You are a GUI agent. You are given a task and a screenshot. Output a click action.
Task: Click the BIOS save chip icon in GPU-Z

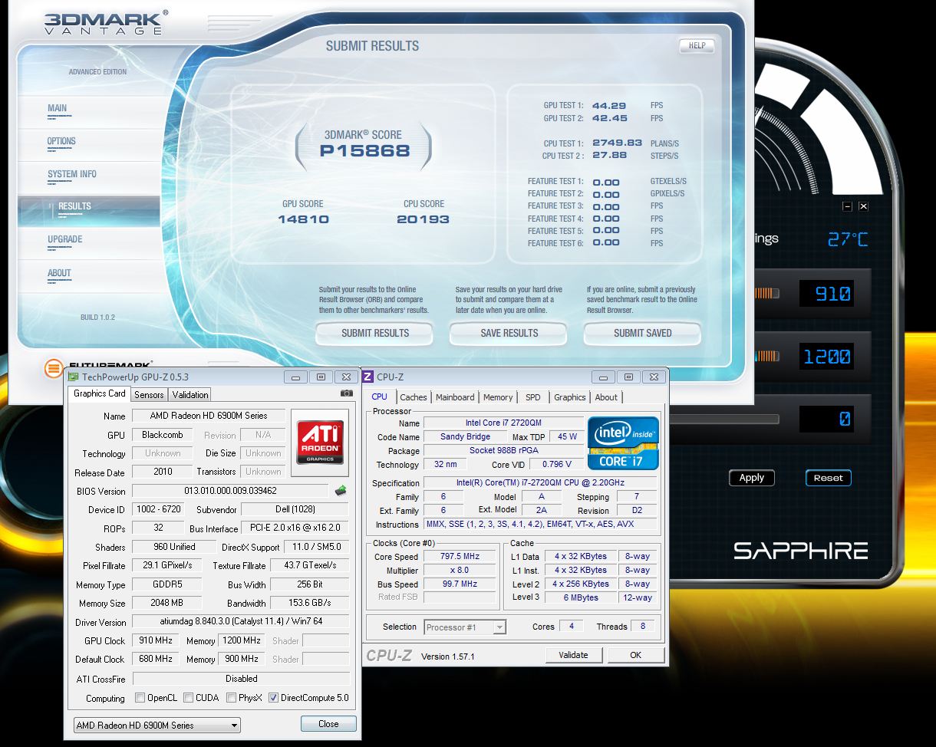(341, 490)
